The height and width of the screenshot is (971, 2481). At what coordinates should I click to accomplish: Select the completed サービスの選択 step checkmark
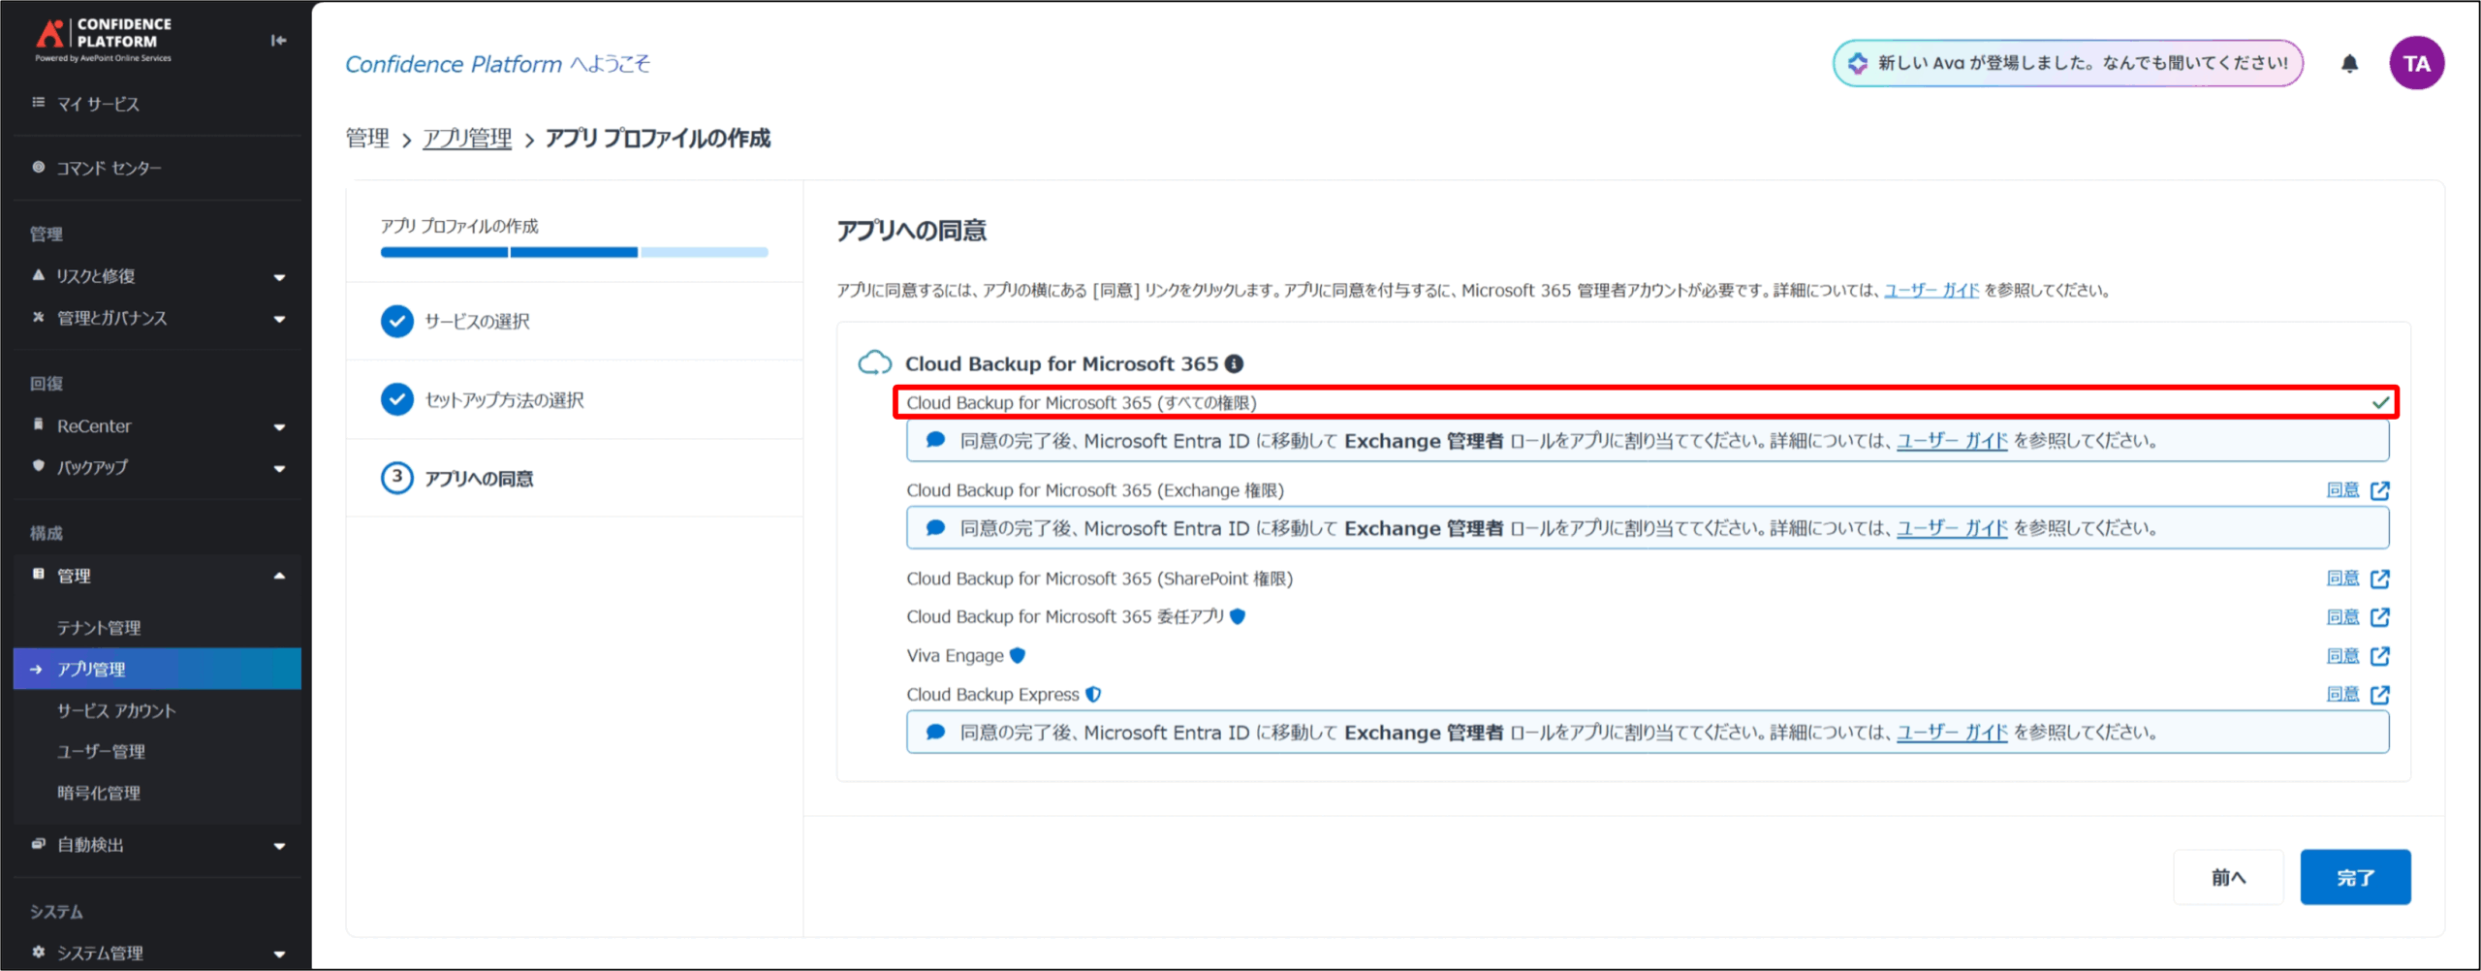point(396,322)
